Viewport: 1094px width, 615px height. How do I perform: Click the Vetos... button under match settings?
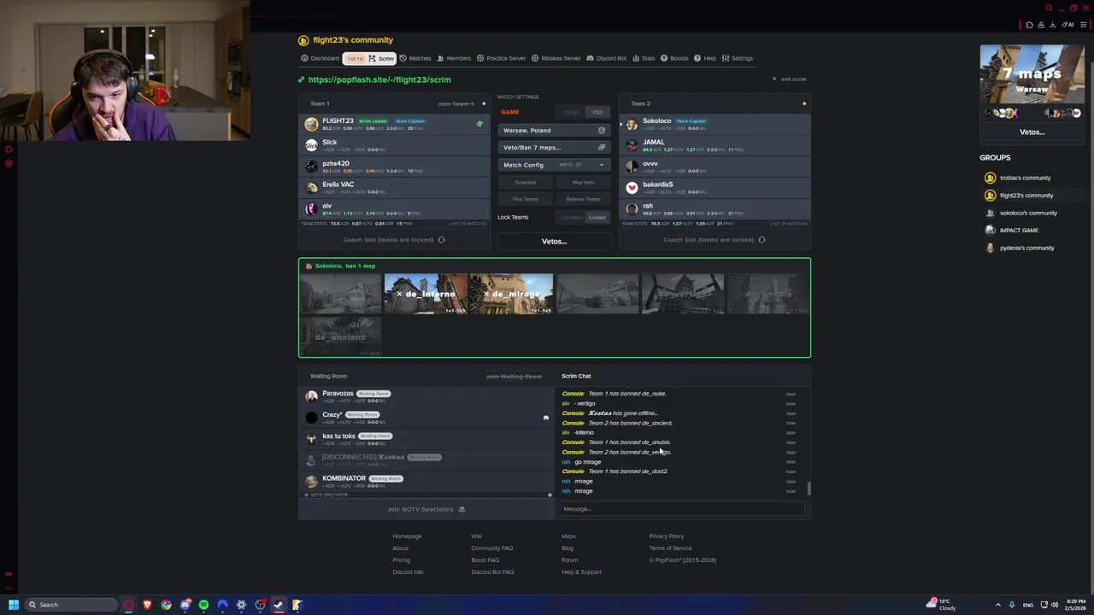click(554, 241)
